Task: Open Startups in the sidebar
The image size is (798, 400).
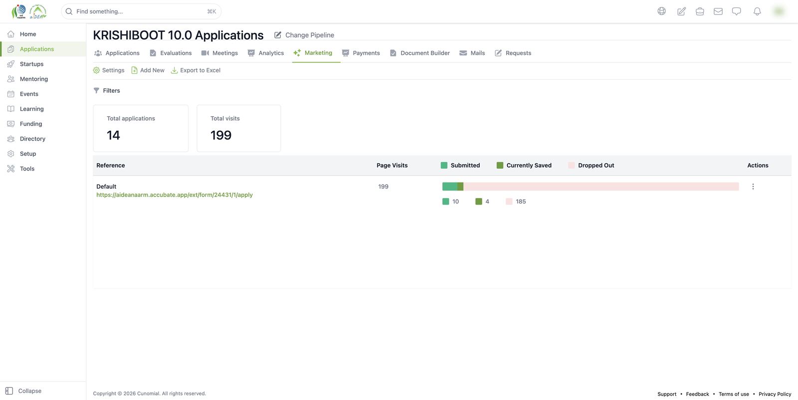Action: point(43,64)
